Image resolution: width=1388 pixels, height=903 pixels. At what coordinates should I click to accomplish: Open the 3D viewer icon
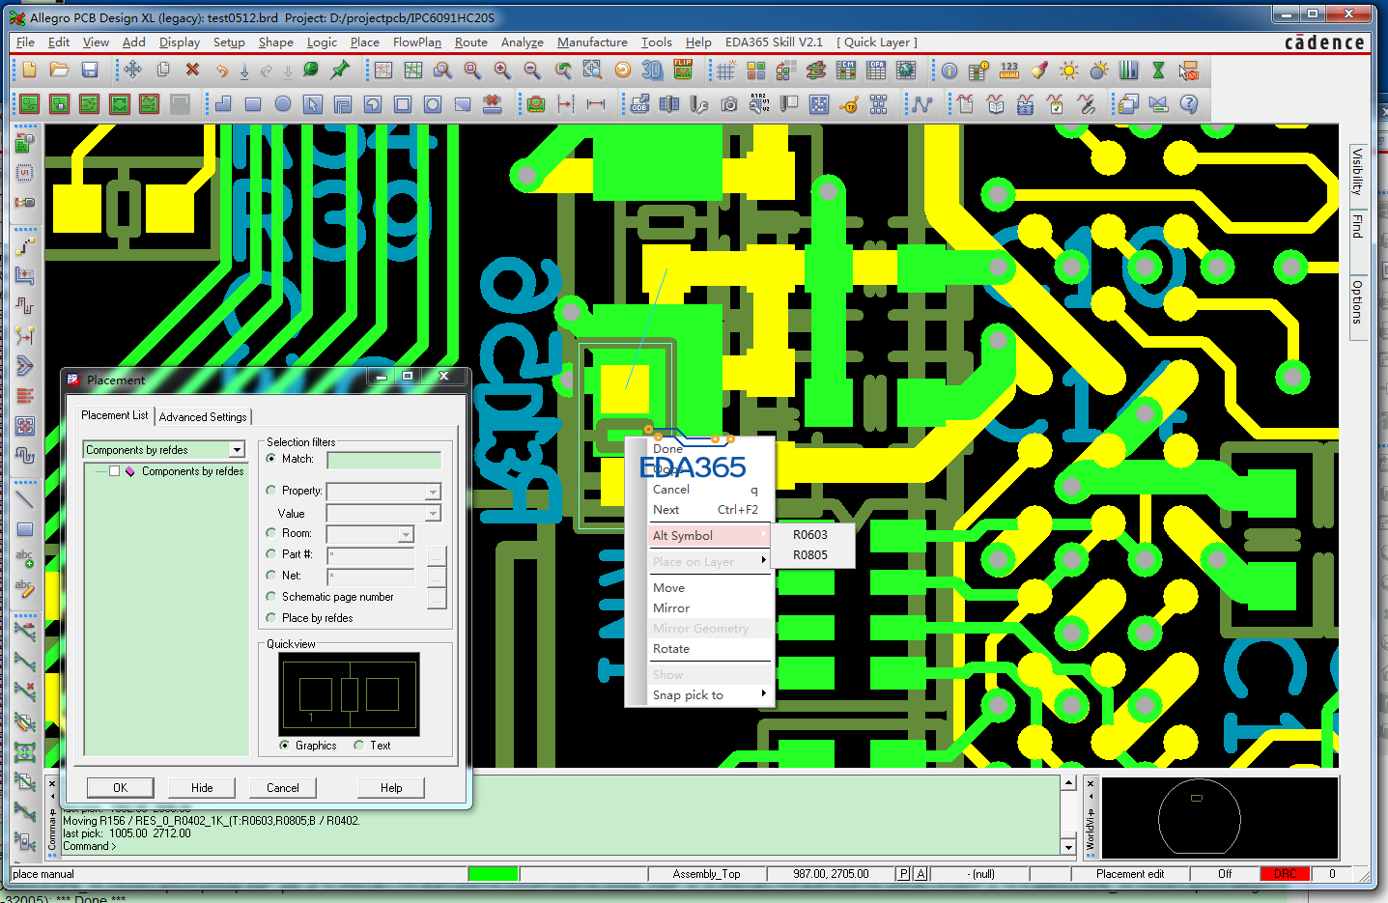pos(652,70)
